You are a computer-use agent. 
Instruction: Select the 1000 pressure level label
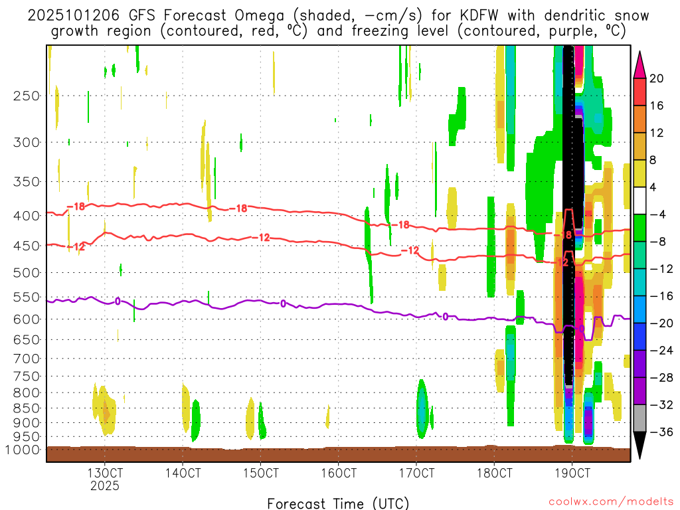[x=23, y=450]
